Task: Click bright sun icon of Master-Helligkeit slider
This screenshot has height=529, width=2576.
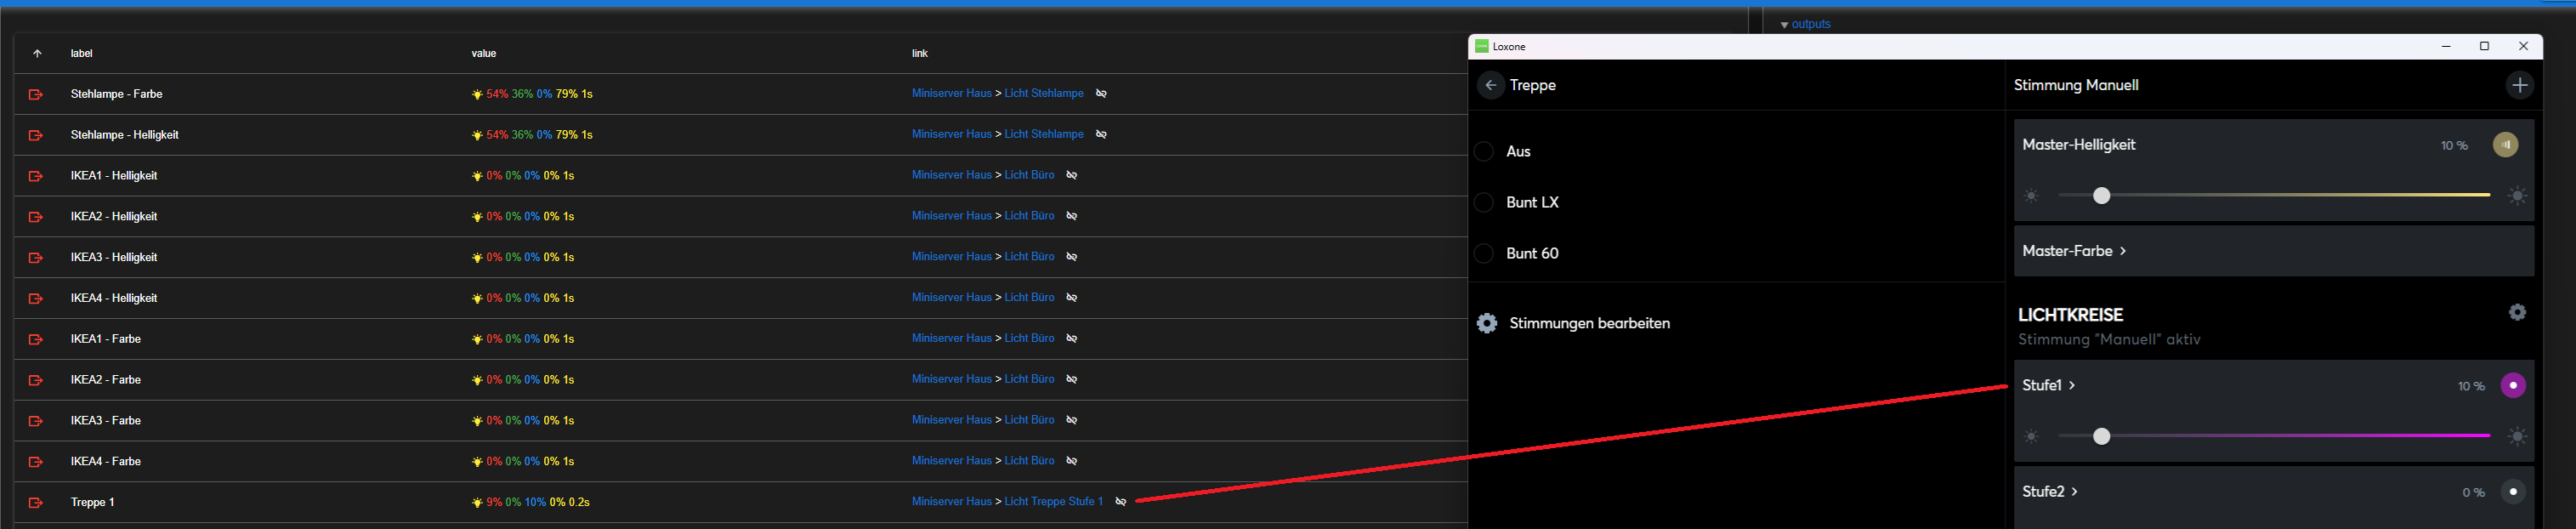Action: [2518, 196]
